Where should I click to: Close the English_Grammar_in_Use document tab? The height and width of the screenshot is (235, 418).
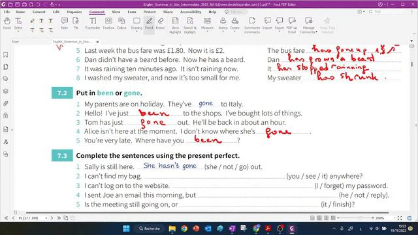(97, 42)
